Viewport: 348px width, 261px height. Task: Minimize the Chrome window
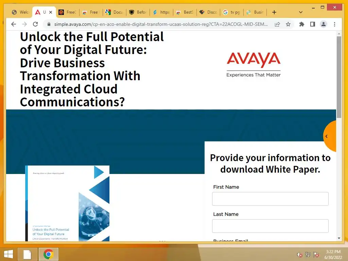point(313,7)
